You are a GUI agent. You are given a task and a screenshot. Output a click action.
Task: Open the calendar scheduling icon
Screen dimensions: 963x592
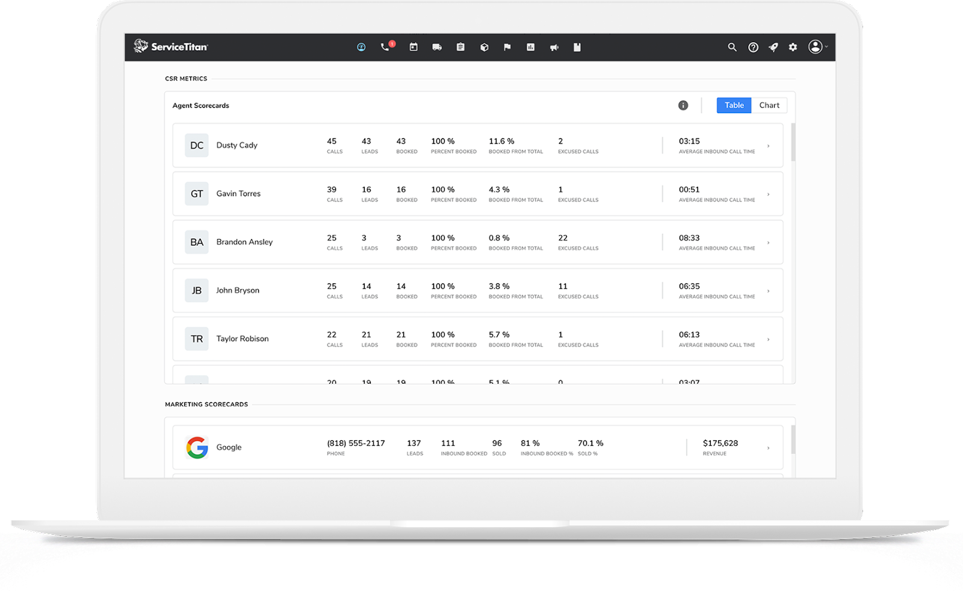point(413,47)
